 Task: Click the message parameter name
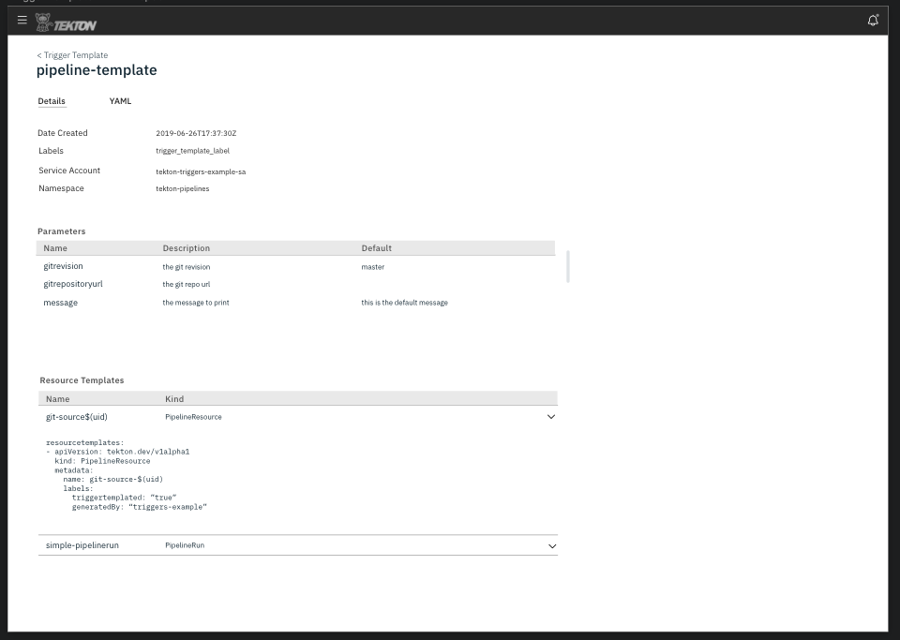[60, 303]
